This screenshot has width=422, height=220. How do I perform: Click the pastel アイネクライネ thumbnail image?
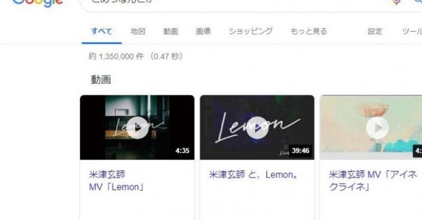point(371,127)
